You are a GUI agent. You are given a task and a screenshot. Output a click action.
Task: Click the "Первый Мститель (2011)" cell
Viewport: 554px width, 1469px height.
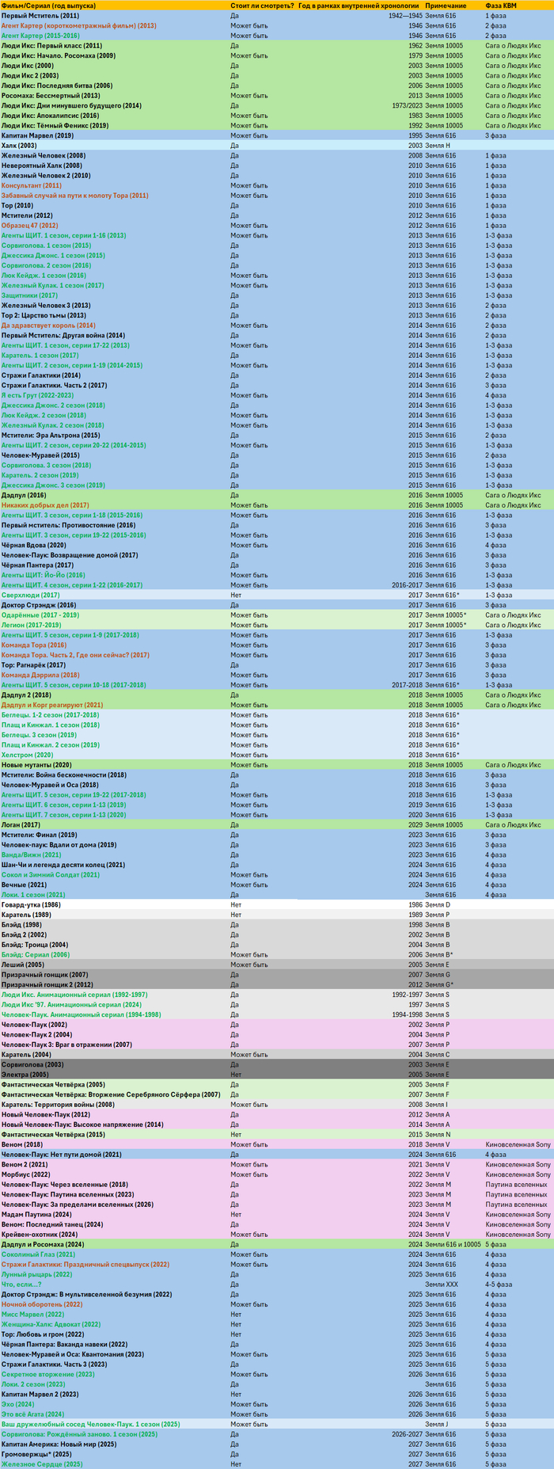[40, 16]
